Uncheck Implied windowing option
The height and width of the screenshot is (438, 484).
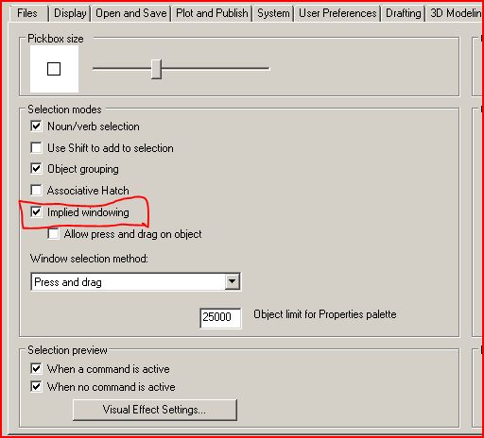coord(36,212)
